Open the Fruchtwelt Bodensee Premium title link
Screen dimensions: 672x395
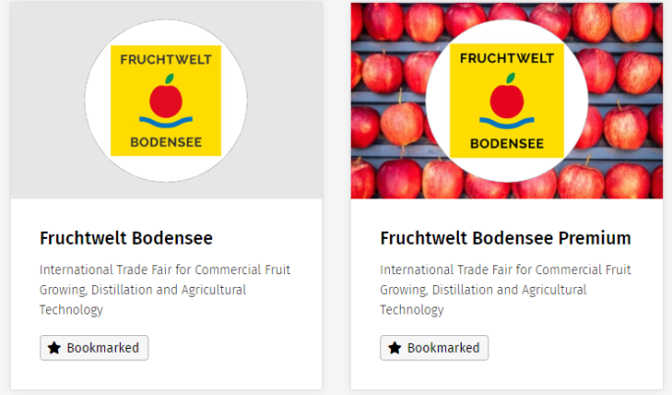pyautogui.click(x=506, y=238)
